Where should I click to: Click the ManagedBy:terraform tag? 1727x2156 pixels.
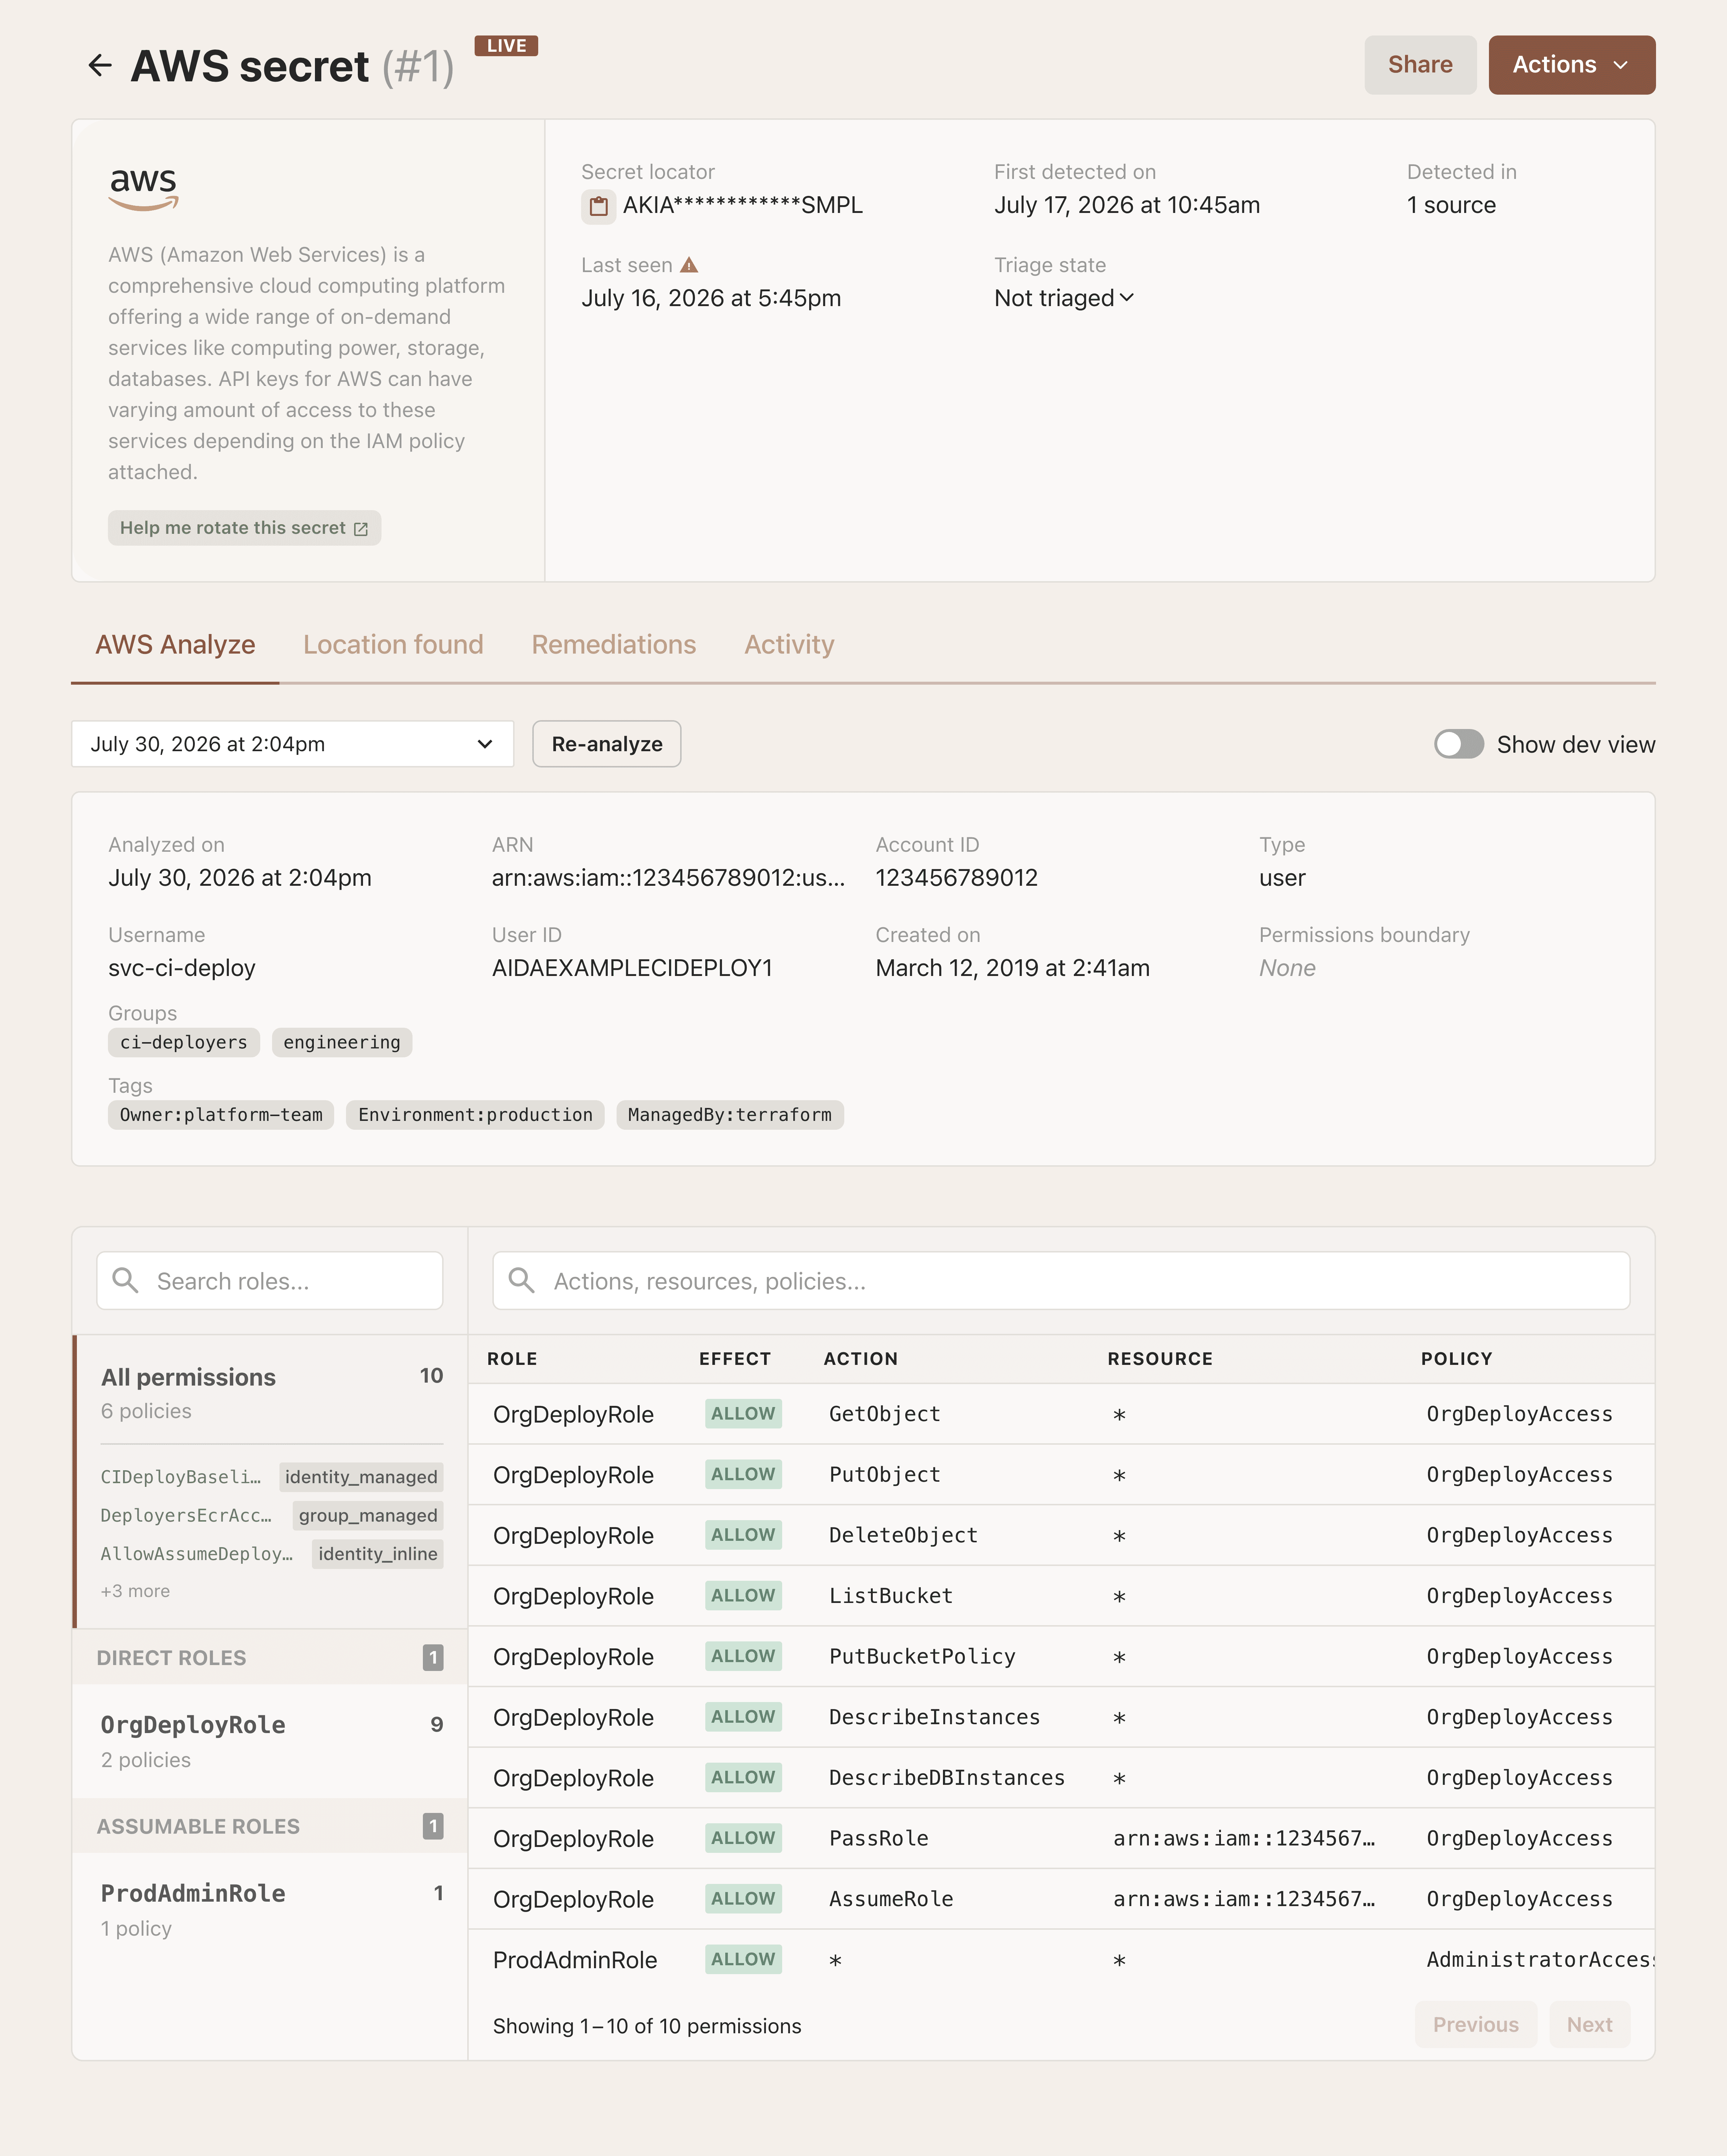tap(730, 1115)
